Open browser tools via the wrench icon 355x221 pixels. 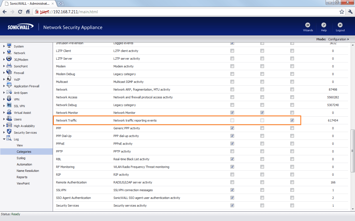tap(350, 12)
